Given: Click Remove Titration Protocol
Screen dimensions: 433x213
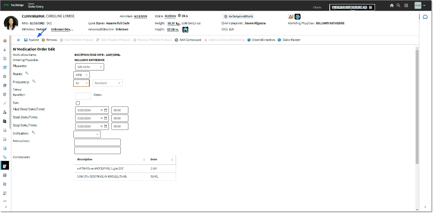Looking at the screenshot, I should pyautogui.click(x=153, y=40).
